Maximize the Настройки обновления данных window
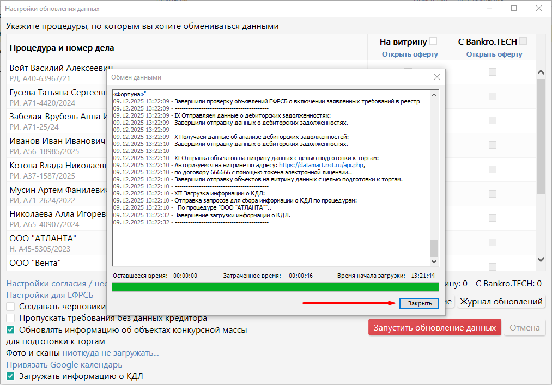 tap(514, 9)
